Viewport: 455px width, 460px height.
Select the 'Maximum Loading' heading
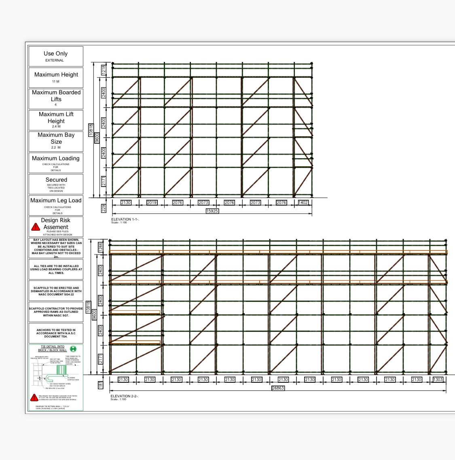coord(56,158)
